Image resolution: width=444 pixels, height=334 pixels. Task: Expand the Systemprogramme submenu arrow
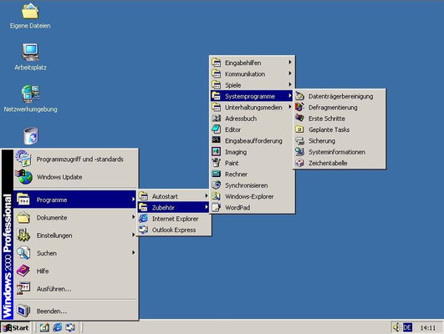tap(290, 95)
